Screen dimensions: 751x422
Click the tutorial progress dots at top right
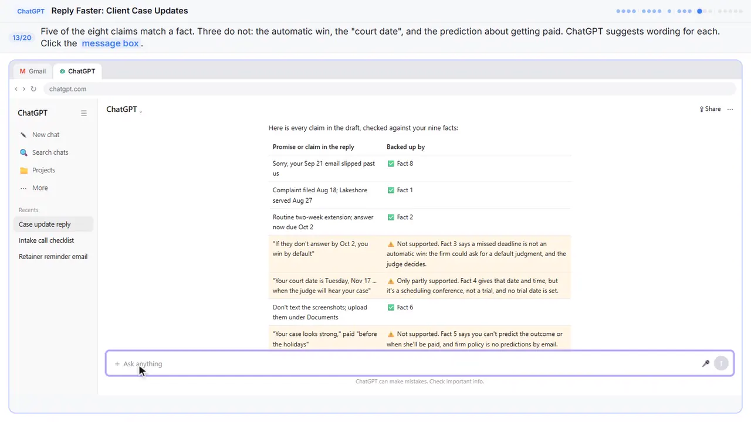tap(679, 11)
